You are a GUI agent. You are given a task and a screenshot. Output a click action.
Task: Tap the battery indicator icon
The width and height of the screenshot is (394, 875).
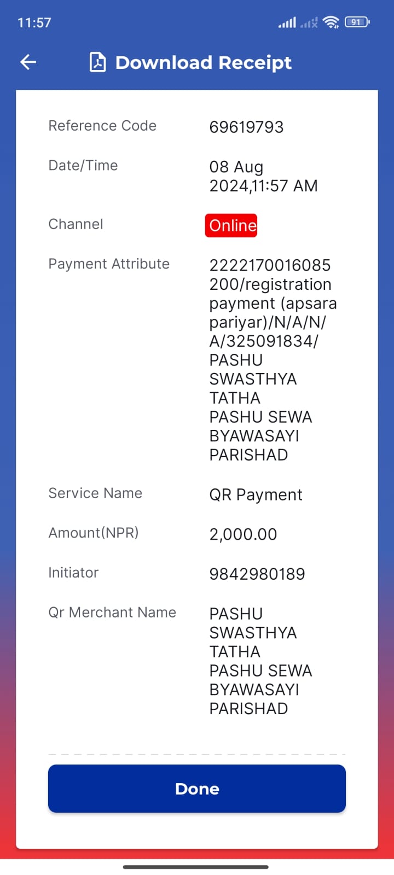(x=357, y=22)
